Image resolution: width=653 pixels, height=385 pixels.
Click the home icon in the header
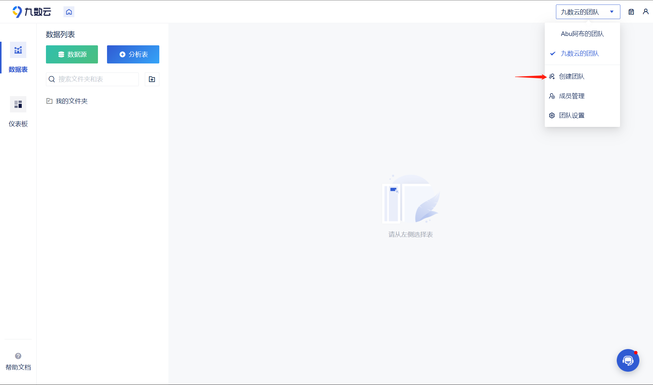tap(69, 12)
